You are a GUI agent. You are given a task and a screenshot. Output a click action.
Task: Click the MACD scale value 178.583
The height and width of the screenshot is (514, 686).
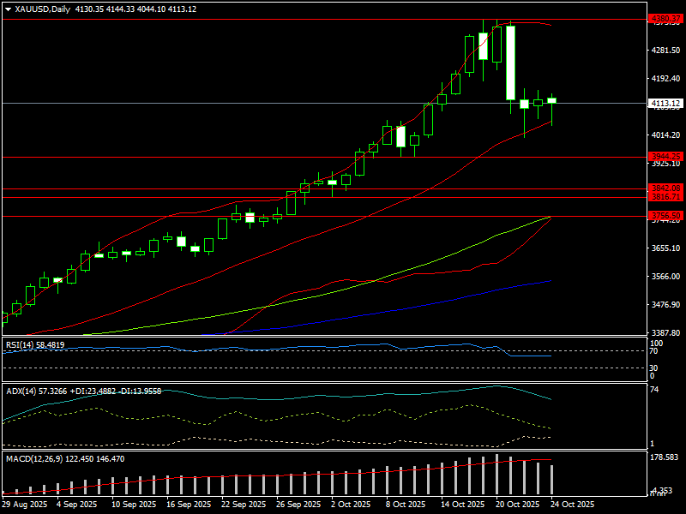click(x=664, y=458)
